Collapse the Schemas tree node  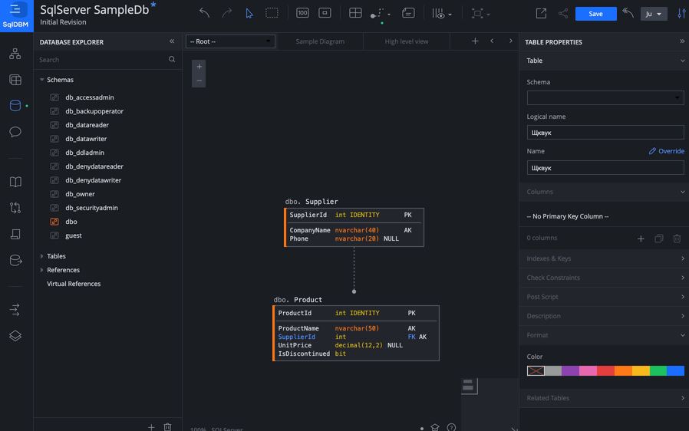pyautogui.click(x=41, y=80)
